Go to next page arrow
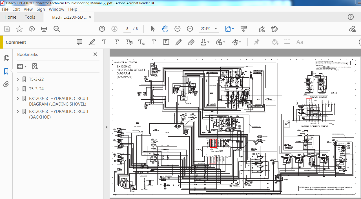This screenshot has width=361, height=199. pyautogui.click(x=114, y=29)
